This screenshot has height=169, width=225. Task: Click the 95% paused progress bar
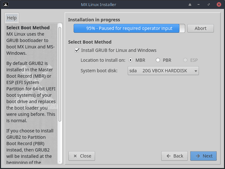pyautogui.click(x=129, y=28)
